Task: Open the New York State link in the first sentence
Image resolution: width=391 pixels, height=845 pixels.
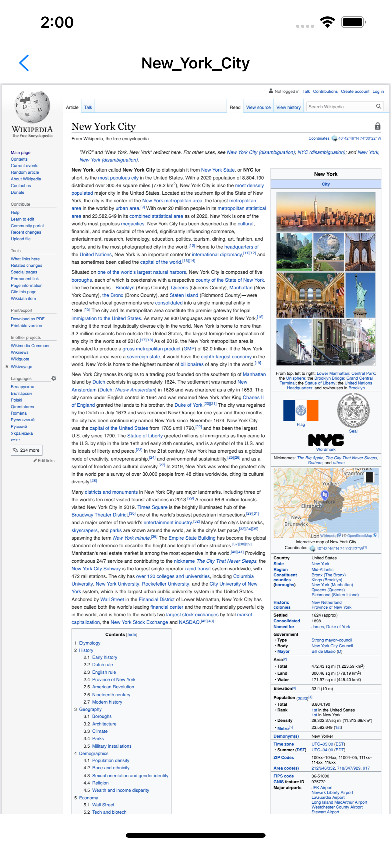Action: (x=218, y=170)
